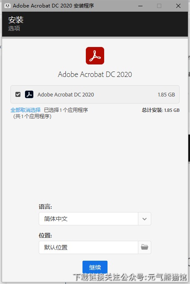190x284 pixels.
Task: Click the 已选择 1 个应用程序 status text
Action: 66,110
